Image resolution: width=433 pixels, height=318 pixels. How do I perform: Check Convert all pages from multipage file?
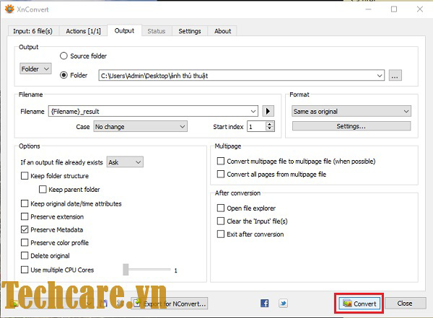tap(221, 175)
